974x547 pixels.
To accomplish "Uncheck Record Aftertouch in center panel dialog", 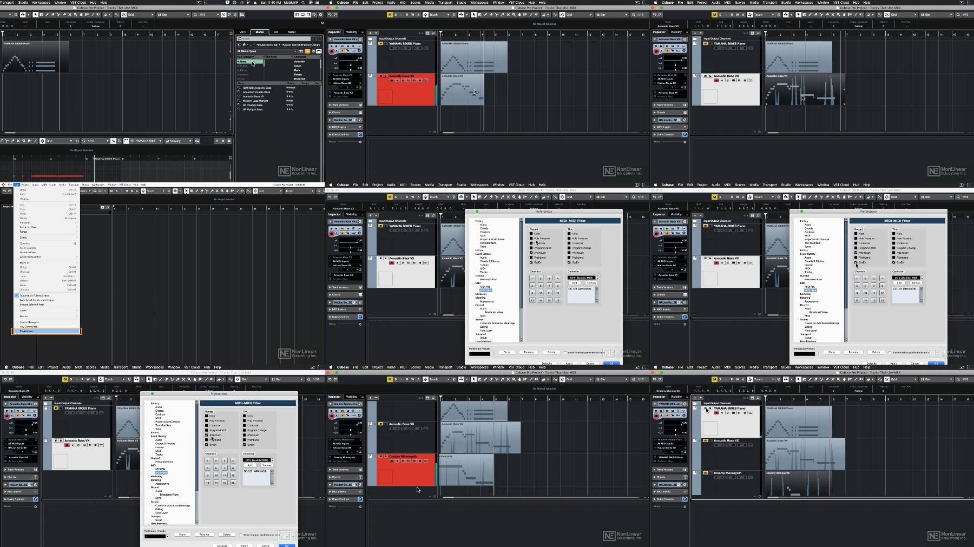I will click(531, 253).
